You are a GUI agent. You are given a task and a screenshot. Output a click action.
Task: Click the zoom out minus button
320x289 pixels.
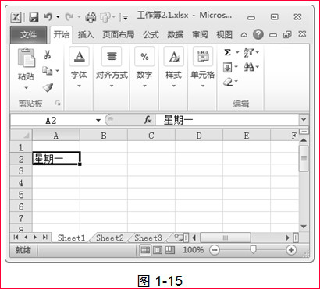point(215,250)
